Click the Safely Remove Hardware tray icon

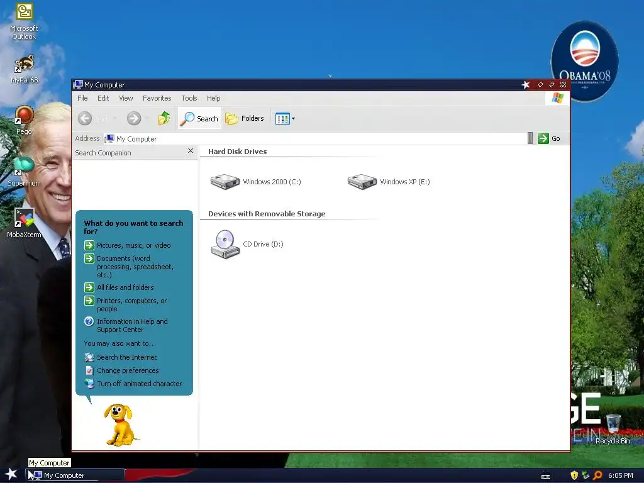pyautogui.click(x=586, y=475)
